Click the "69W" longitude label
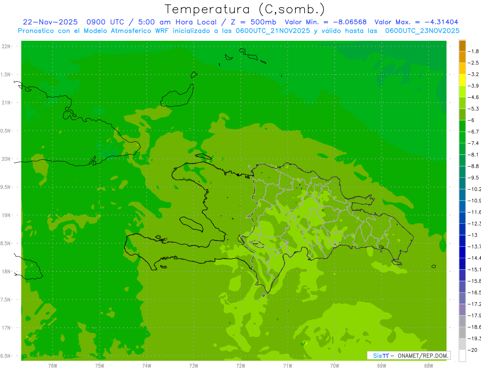The height and width of the screenshot is (371, 481). pos(382,365)
